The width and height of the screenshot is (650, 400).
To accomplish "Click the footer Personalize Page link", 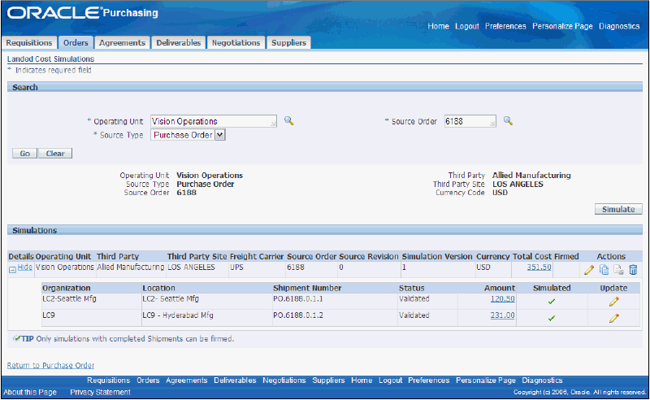I will click(486, 380).
